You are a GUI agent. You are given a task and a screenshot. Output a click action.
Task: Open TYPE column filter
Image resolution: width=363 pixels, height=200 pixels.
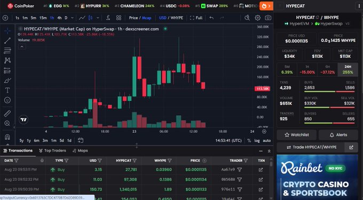coord(66,161)
